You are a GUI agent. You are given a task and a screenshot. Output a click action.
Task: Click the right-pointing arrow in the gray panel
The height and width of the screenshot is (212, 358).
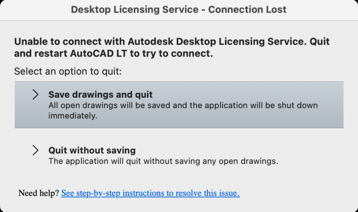pos(35,94)
